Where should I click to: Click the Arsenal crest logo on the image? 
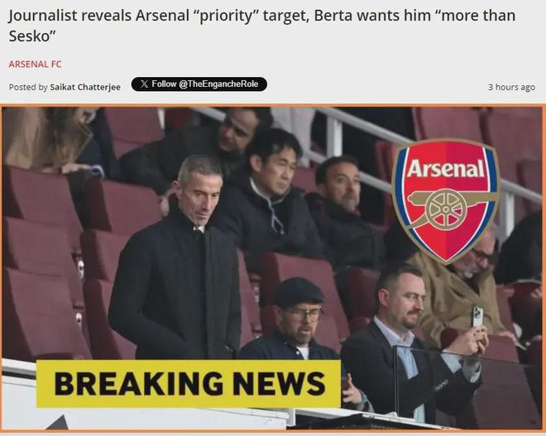tap(445, 200)
